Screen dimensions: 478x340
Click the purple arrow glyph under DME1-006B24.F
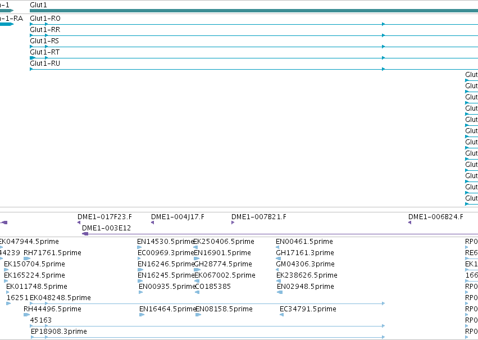(409, 223)
